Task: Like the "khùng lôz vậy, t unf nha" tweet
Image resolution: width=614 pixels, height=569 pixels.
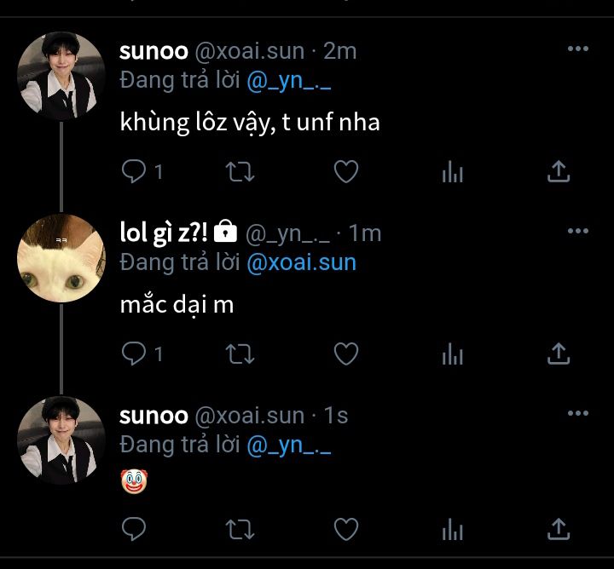Action: click(346, 171)
